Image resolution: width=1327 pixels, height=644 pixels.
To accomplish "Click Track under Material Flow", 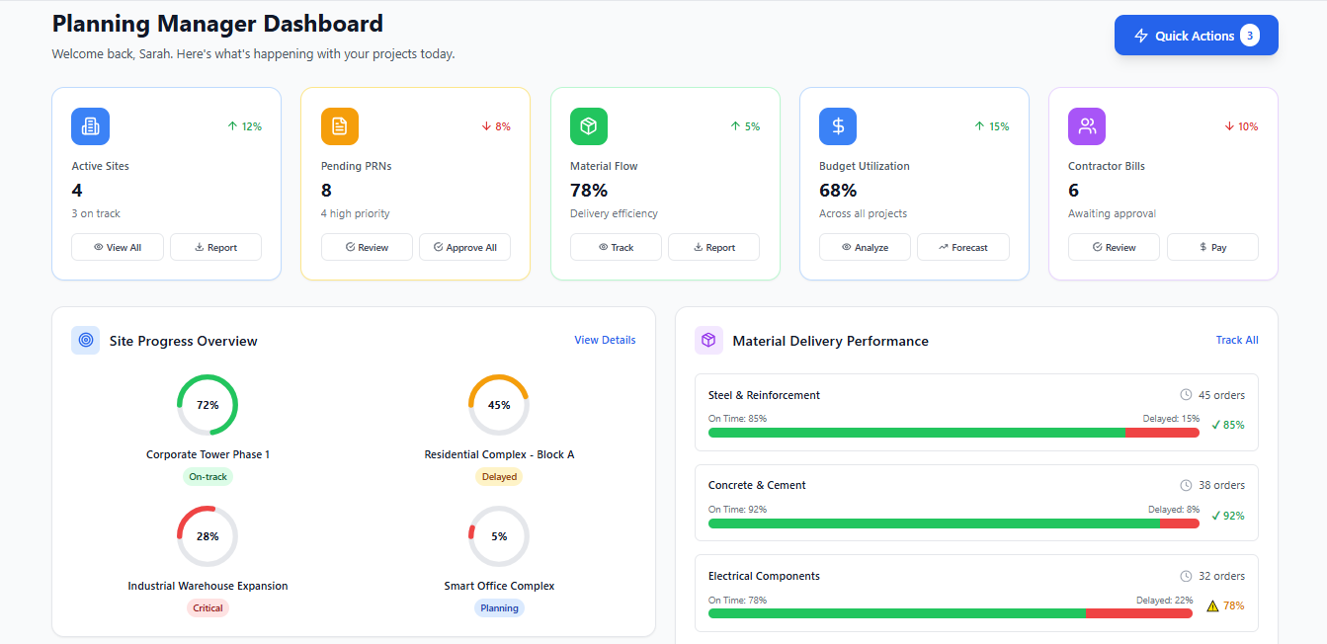I will click(616, 247).
